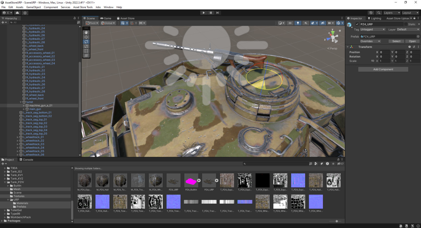Viewport: 421px width, 228px height.
Task: Expand the machine_gun_a_01 hierarchy item
Action: (24, 106)
